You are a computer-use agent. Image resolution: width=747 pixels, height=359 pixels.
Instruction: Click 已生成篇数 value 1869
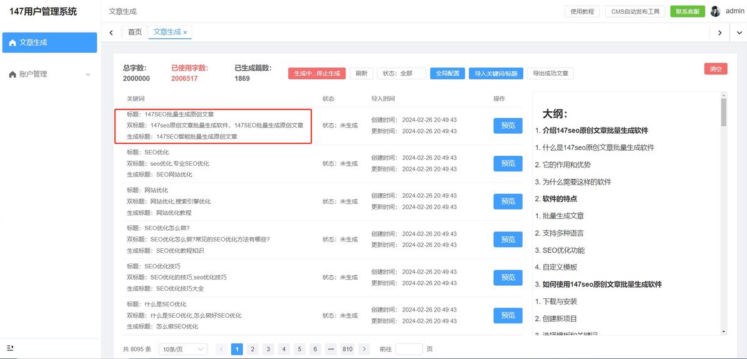(x=242, y=78)
